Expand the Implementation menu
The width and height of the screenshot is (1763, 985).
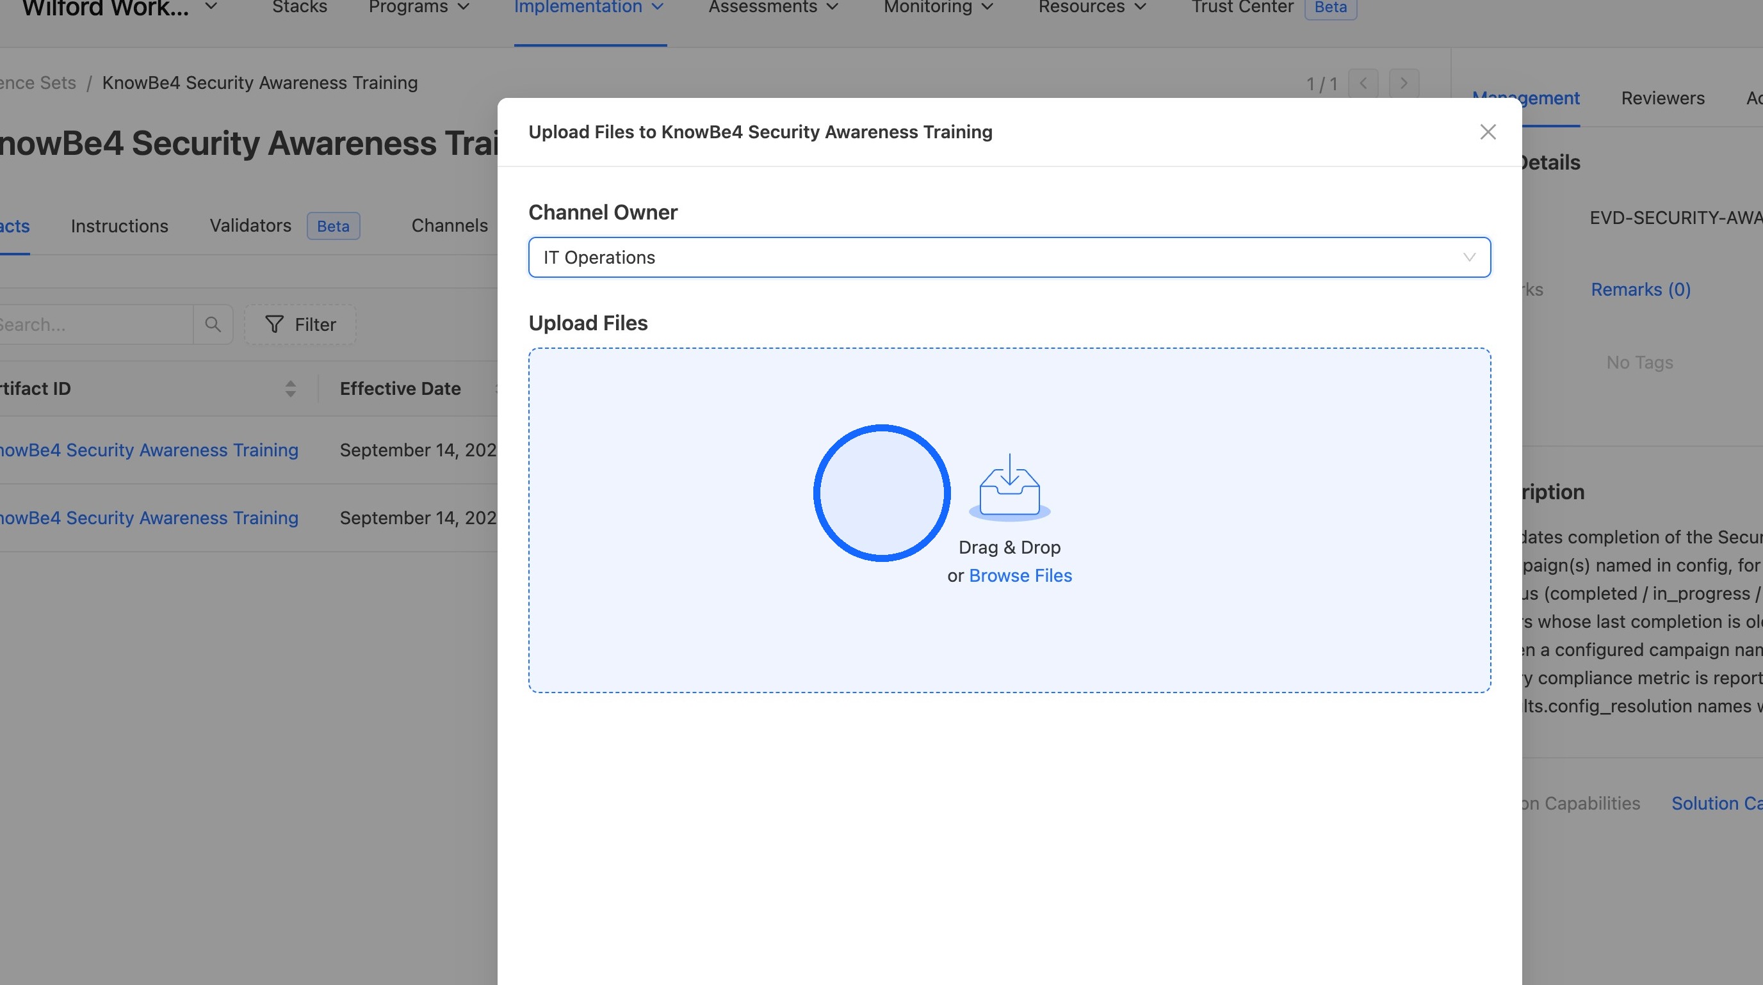[589, 8]
